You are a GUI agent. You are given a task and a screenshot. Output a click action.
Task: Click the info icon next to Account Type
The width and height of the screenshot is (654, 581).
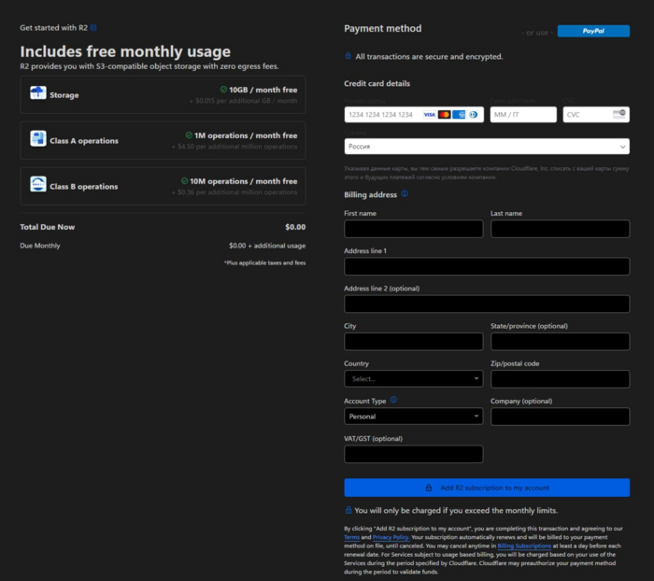coord(393,400)
